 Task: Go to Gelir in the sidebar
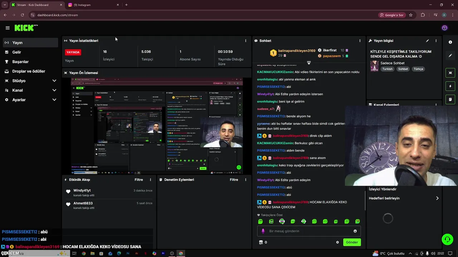(30, 52)
